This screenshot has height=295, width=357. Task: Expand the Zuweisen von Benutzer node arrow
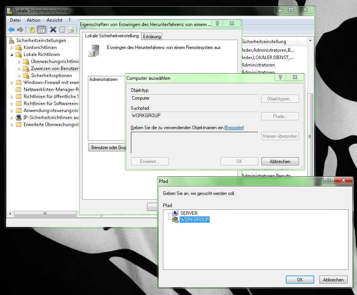click(x=19, y=69)
